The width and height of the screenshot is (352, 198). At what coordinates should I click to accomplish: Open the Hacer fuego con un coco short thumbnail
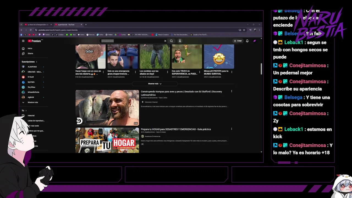[x=90, y=57]
